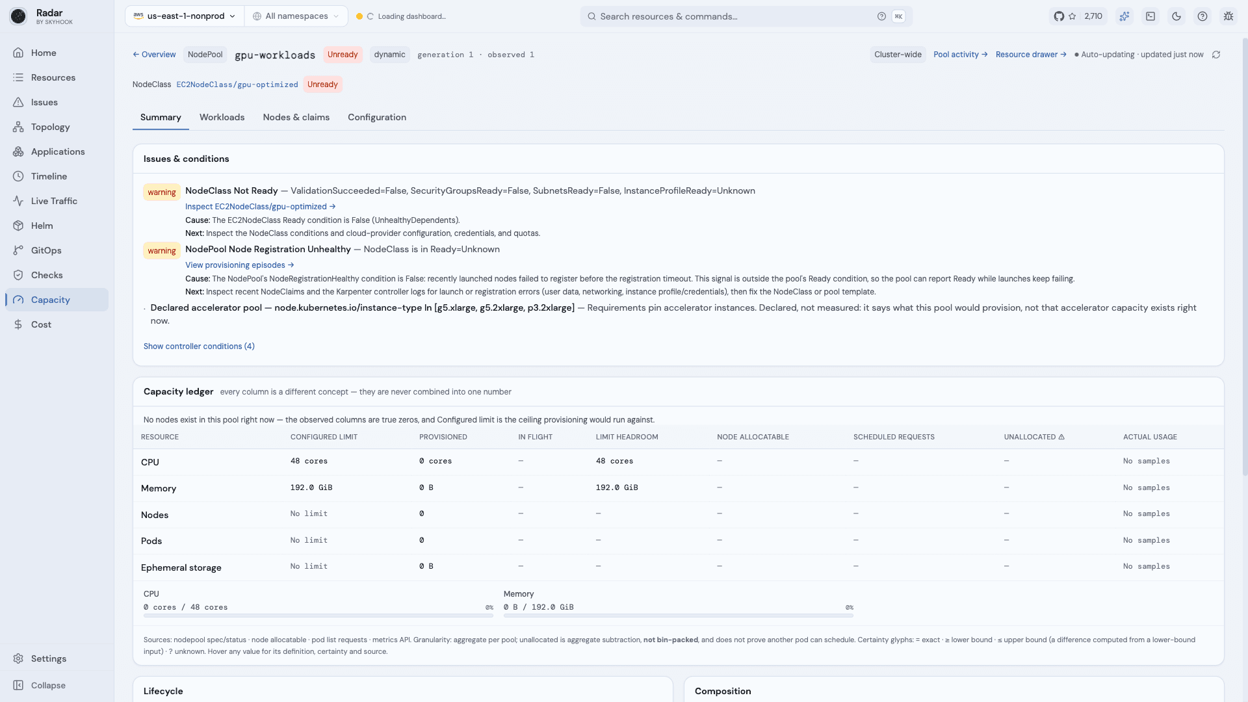Switch to the Workloads tab
The image size is (1248, 702).
[x=222, y=118]
